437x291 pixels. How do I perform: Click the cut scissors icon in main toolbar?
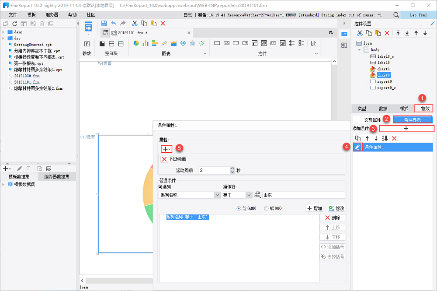(135, 23)
